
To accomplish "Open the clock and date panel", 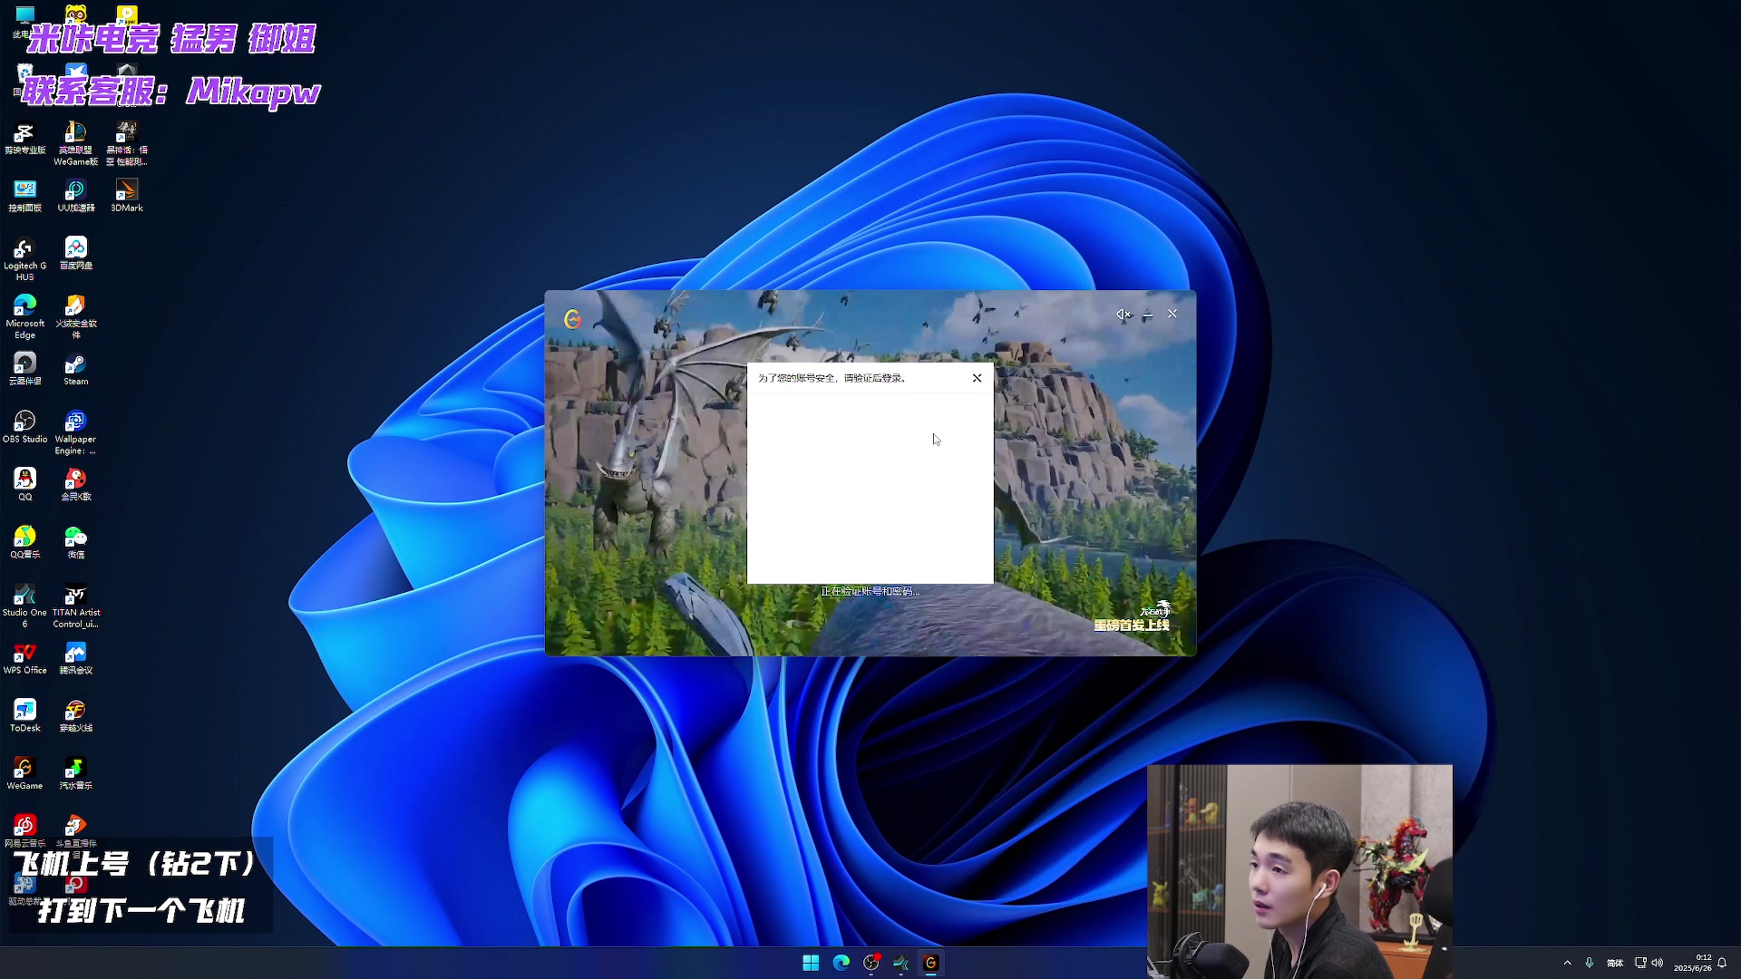I will tap(1692, 963).
